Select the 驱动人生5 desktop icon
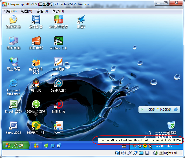Screen dimensions: 185x158 [58, 84]
